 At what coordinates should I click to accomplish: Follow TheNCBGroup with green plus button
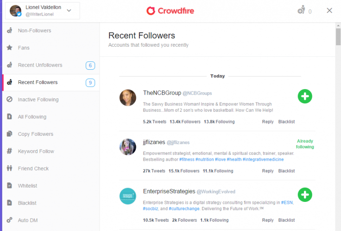(x=305, y=96)
